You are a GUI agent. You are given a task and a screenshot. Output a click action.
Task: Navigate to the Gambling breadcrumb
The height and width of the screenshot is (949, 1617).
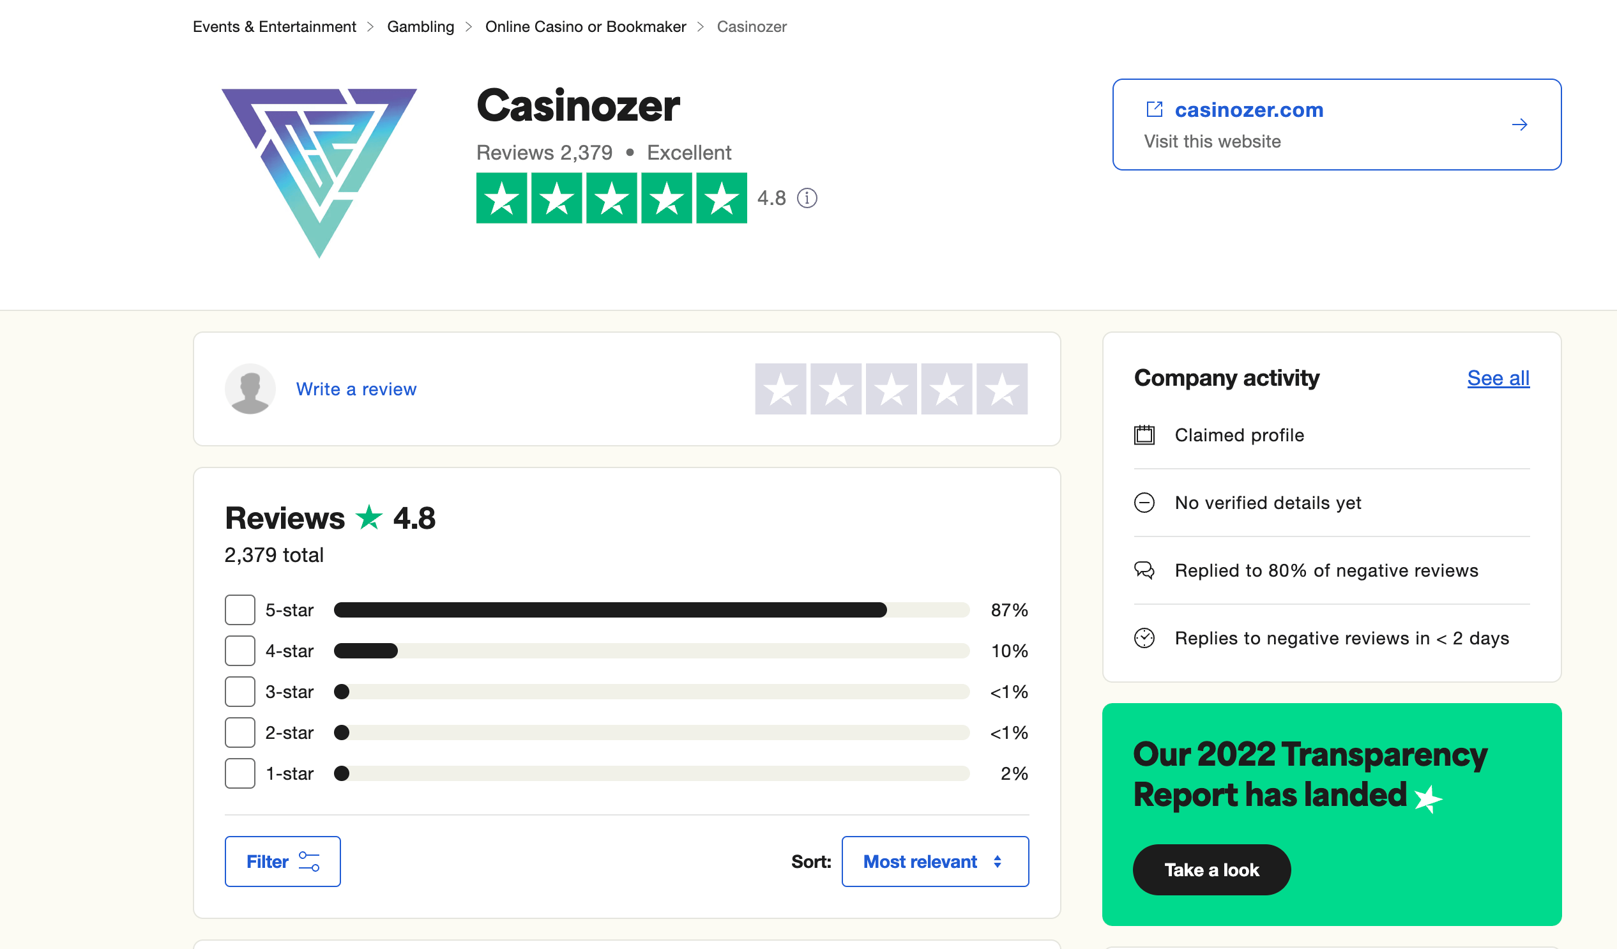pos(420,26)
